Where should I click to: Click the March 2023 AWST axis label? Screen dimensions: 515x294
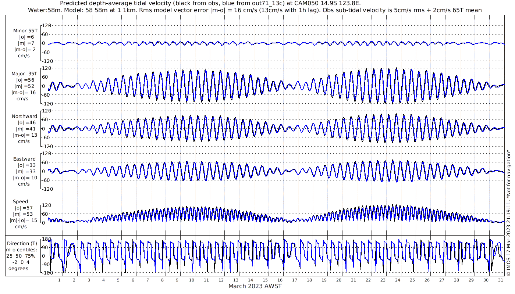click(255, 286)
